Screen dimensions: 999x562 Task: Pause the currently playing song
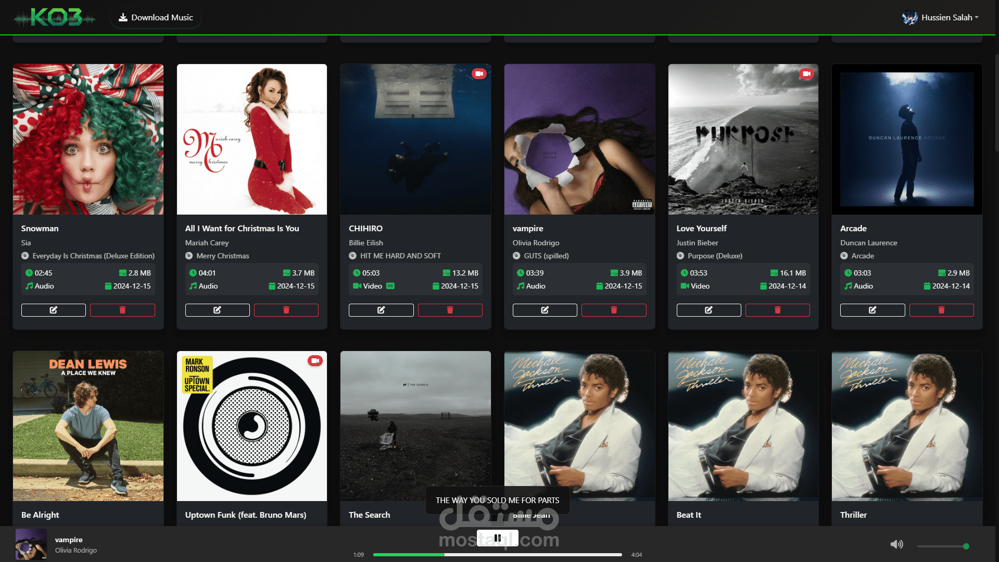tap(498, 538)
